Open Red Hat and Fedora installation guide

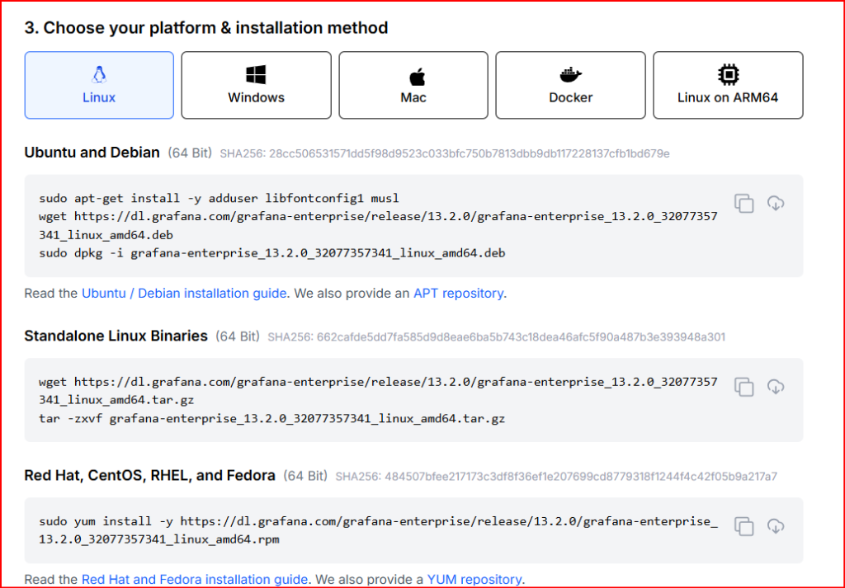tap(195, 580)
